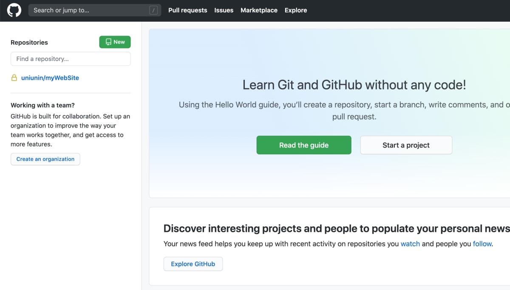Follow the follow link in news feed text
This screenshot has width=510, height=290.
pos(482,244)
